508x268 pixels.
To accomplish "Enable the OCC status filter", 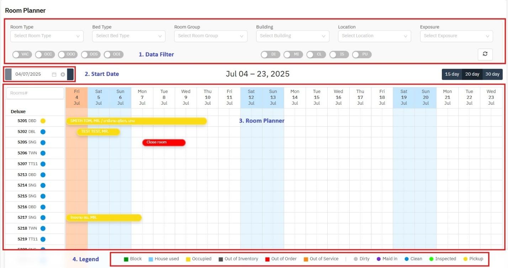I will [45, 55].
